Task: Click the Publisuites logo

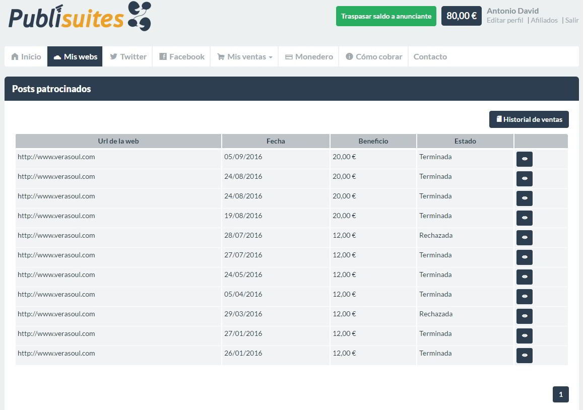Action: pyautogui.click(x=80, y=17)
